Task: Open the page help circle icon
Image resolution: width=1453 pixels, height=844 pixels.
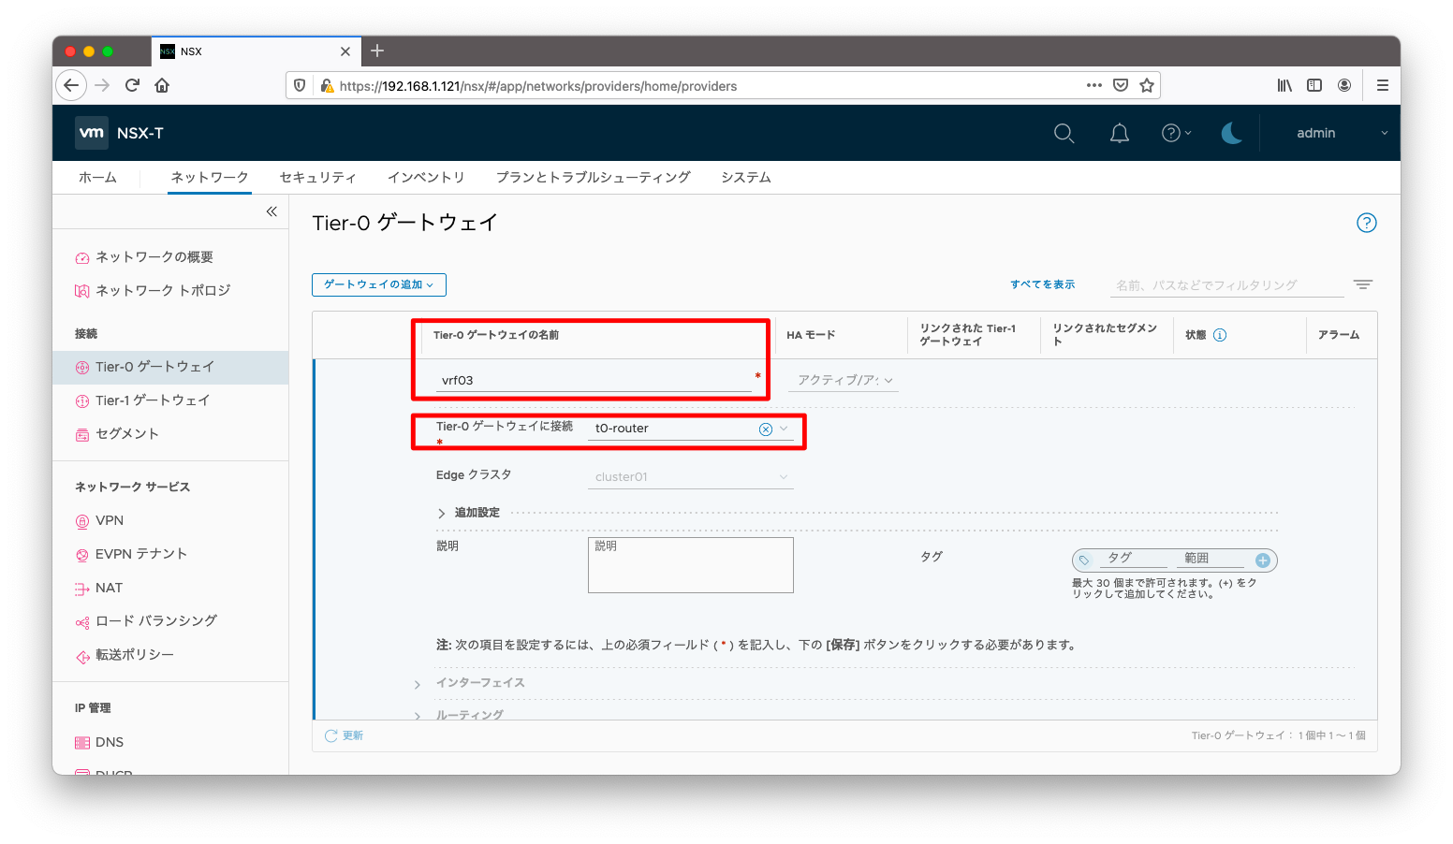Action: [x=1367, y=223]
